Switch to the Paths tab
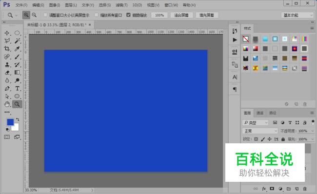The image size is (317, 194). (x=273, y=113)
